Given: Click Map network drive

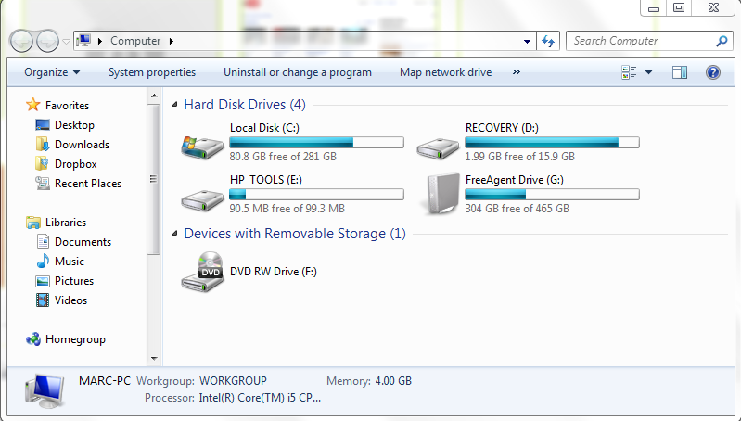Looking at the screenshot, I should 446,72.
